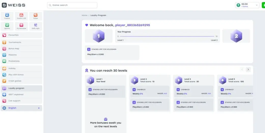Launch the Daily Spin icon
This screenshot has height=133, width=265.
pyautogui.click(x=36, y=26)
